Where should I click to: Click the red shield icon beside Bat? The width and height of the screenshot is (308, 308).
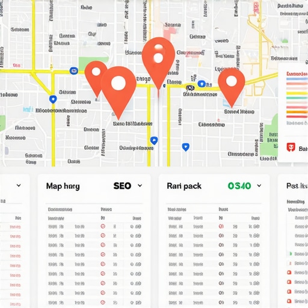point(291,147)
